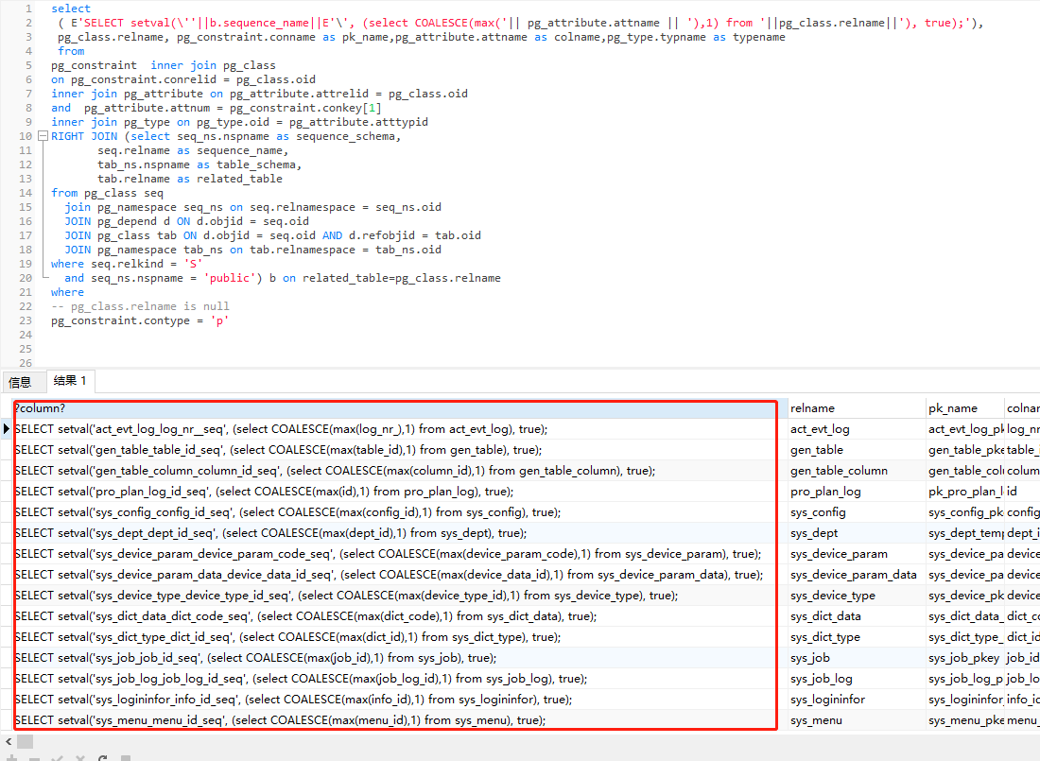Click the delete record minus icon

(x=34, y=758)
